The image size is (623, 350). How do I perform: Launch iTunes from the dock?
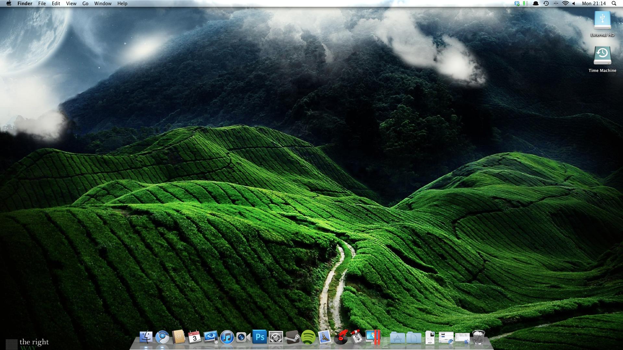[227, 337]
